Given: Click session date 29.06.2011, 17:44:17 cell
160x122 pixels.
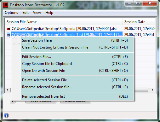Looking at the screenshot, I should tap(140, 35).
